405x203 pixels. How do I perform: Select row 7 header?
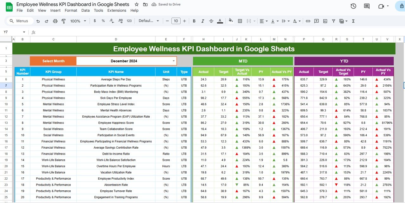click(x=6, y=86)
